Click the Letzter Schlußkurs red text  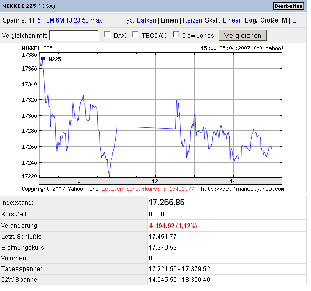click(148, 189)
